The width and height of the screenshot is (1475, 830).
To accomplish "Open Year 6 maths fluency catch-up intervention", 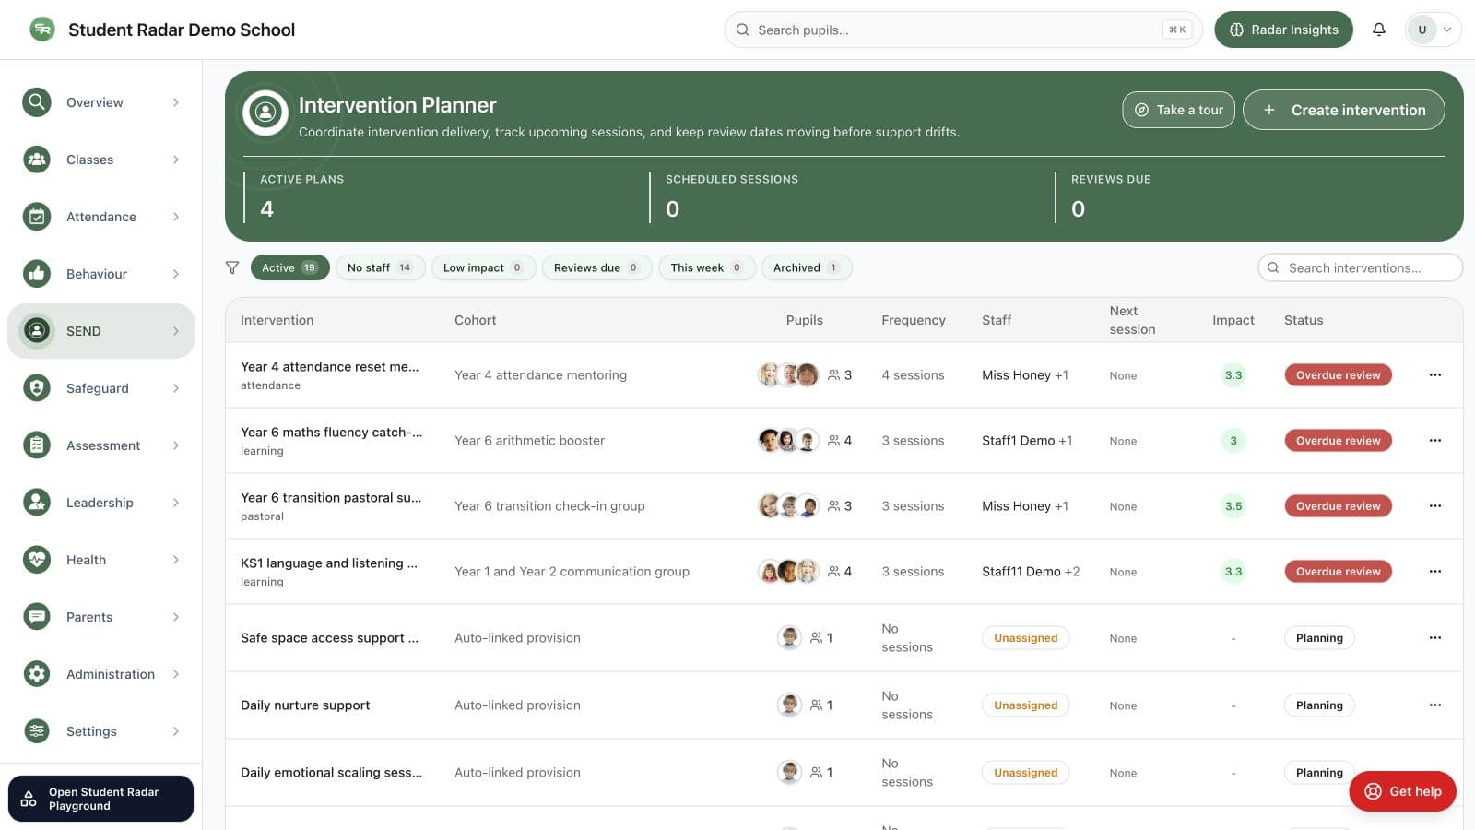I will [331, 433].
